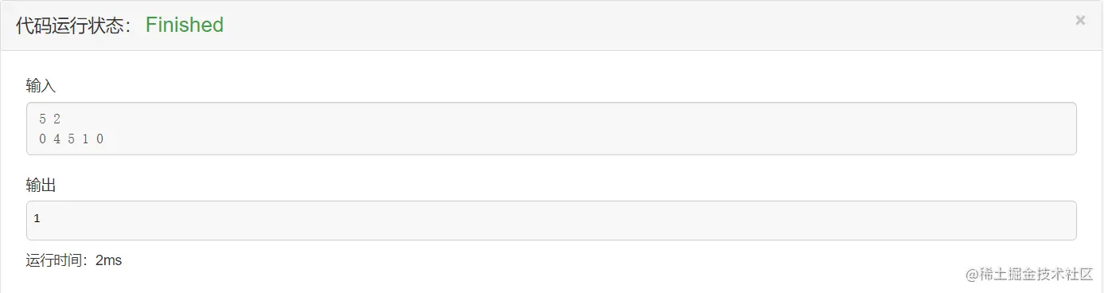Click the leading 5 in first input line
Viewport: 1104px width, 293px height.
42,119
